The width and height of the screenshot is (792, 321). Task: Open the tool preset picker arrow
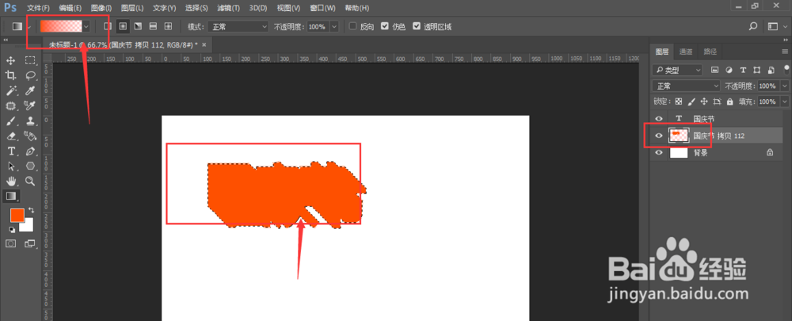pos(29,26)
